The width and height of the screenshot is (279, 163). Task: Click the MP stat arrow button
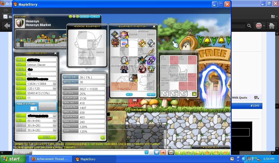pos(54,88)
